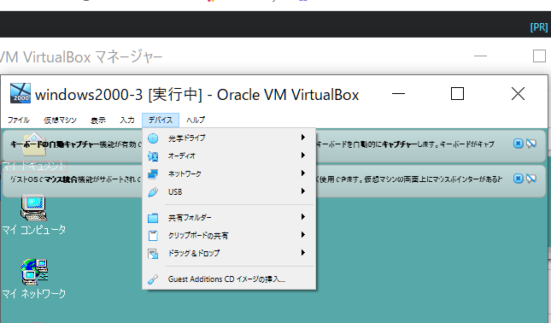This screenshot has height=323, width=551.
Task: Select Guest Additions CD イメージの挿入
Action: 229,279
